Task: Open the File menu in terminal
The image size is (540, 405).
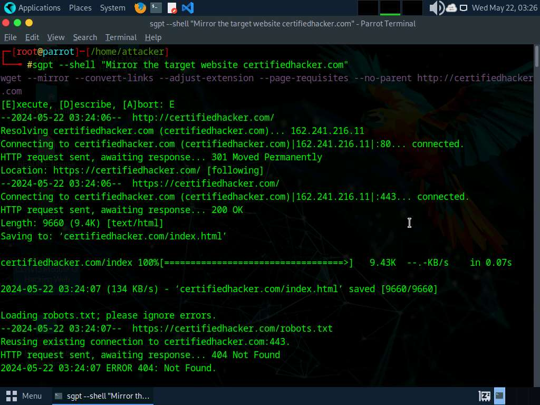Action: coord(11,37)
